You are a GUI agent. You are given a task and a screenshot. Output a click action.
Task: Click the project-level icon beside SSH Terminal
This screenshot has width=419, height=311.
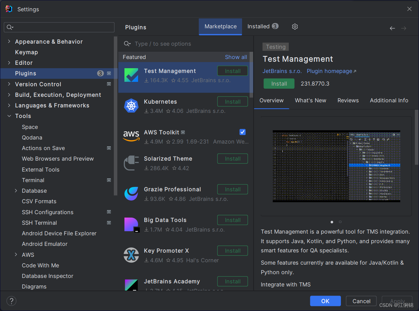(x=109, y=223)
